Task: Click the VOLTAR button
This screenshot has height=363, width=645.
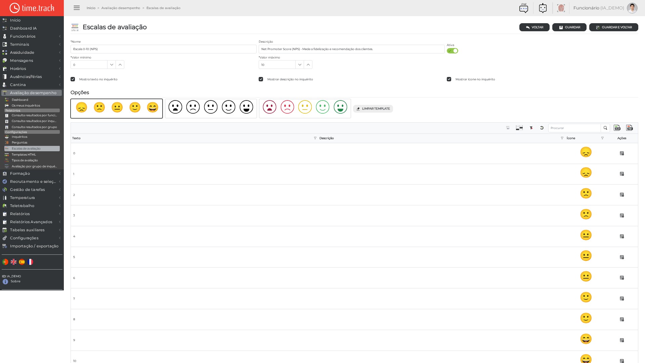Action: point(534,27)
